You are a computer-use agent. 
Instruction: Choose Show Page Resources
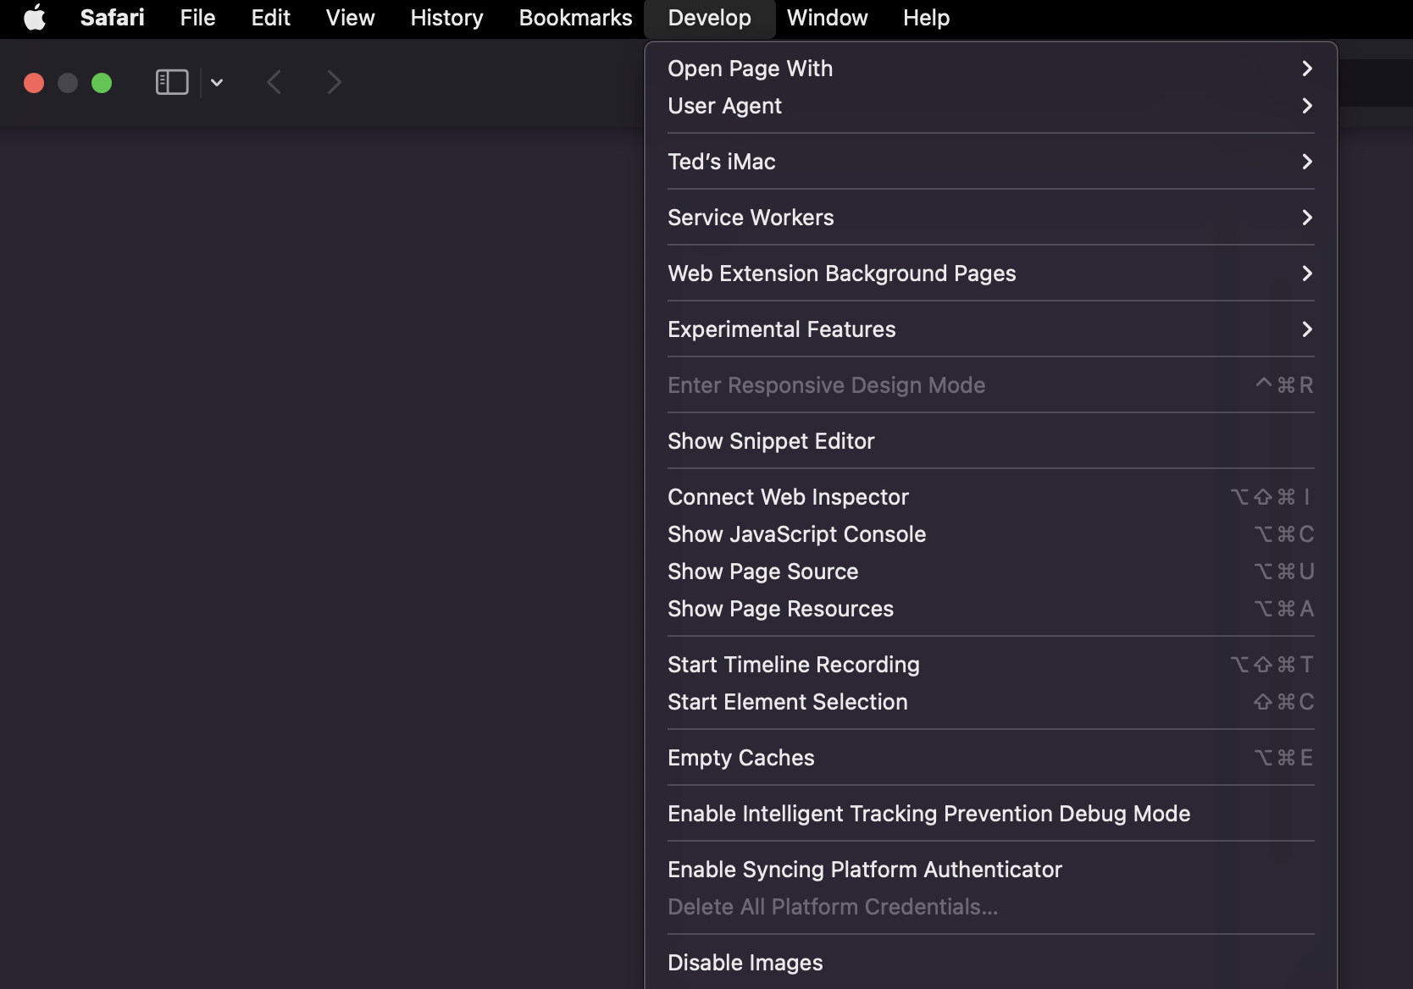click(990, 609)
